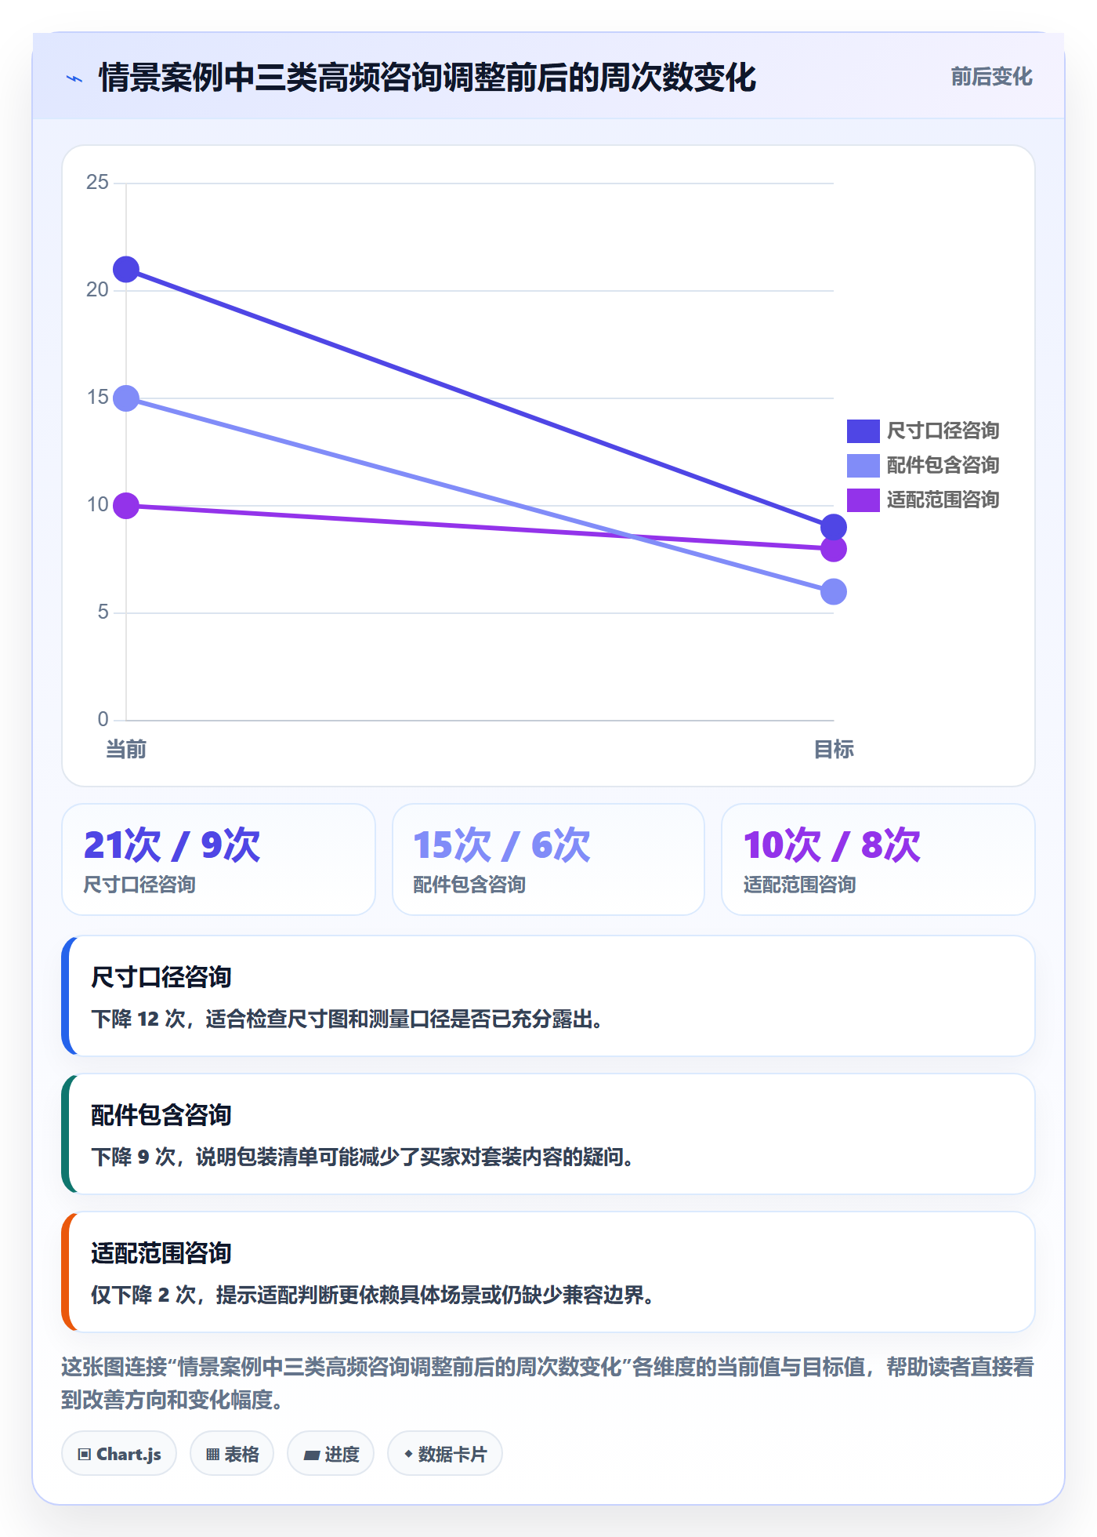Click the 适配范围咨询 data point at 当前 (10)
This screenshot has width=1097, height=1537.
(126, 506)
